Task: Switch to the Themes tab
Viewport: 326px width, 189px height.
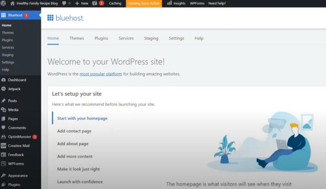Action: tap(77, 38)
